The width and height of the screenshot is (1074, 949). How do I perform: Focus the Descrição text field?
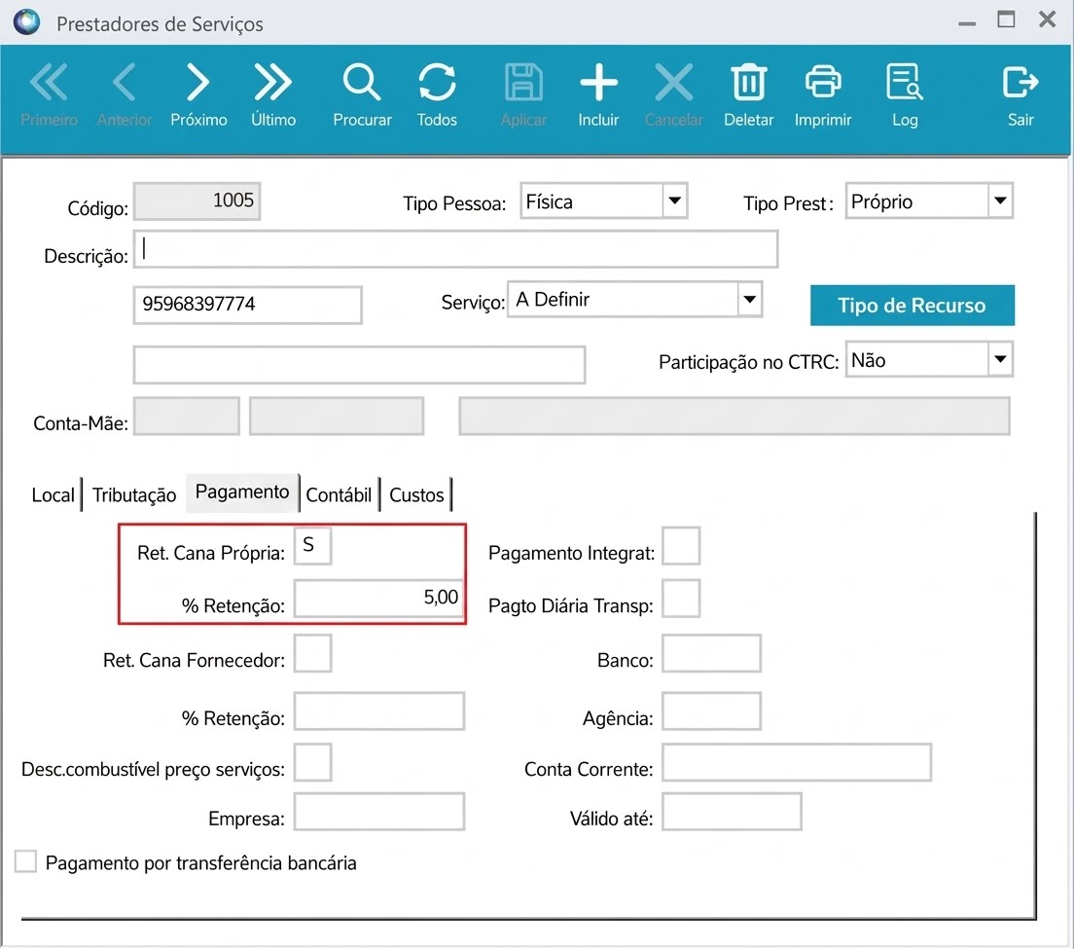click(455, 249)
